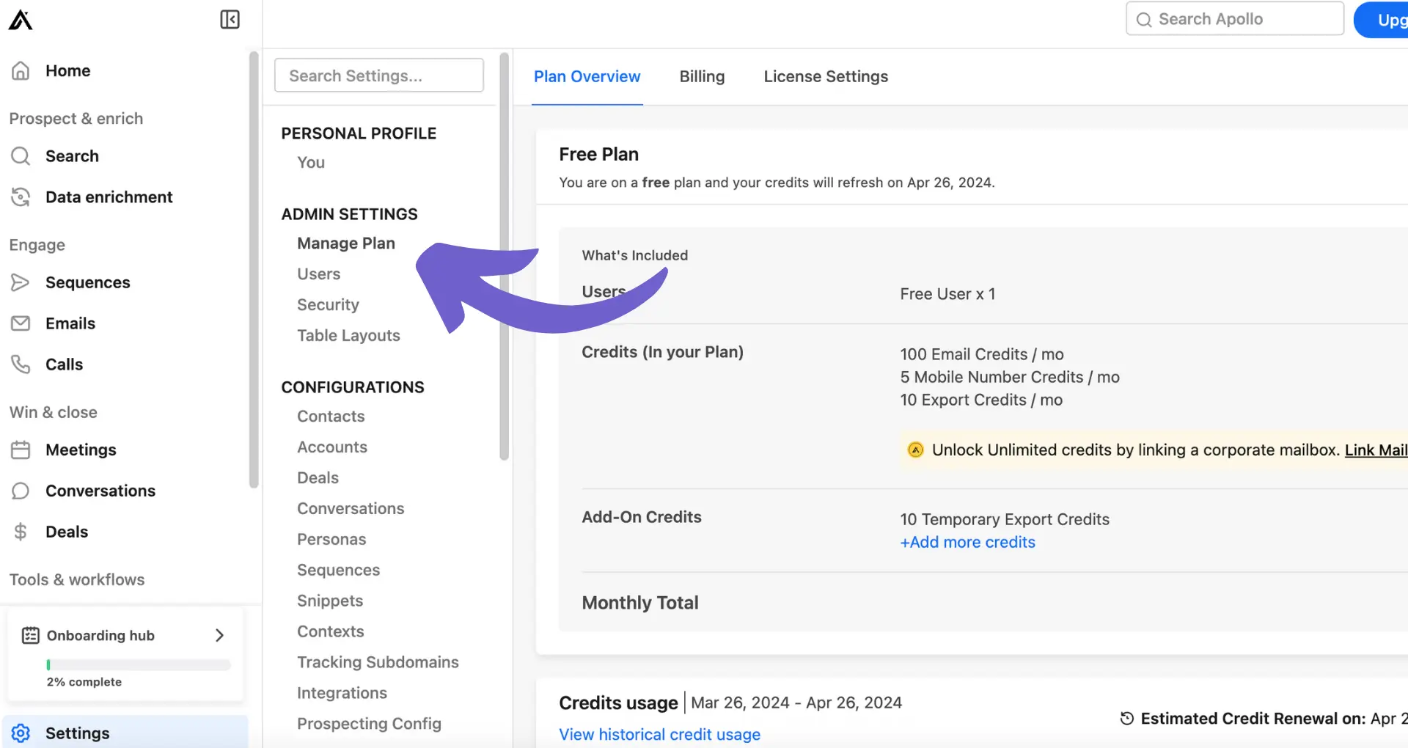Image resolution: width=1408 pixels, height=748 pixels.
Task: Click the Onboarding hub checklist icon
Action: coord(30,635)
